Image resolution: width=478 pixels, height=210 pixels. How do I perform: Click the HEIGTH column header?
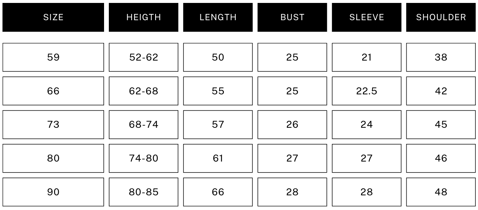click(143, 17)
